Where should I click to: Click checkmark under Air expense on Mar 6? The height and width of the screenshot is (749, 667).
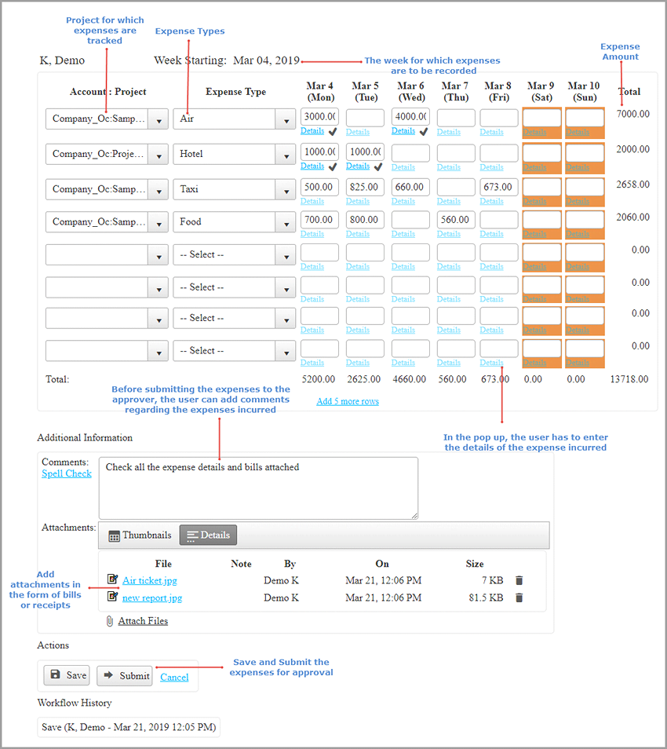424,133
